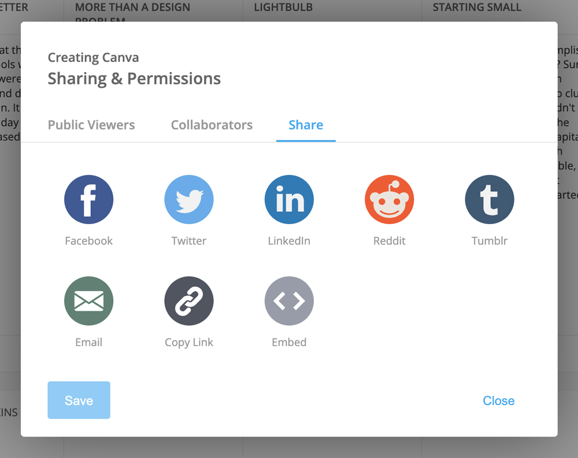Click the Reddit text label

click(389, 241)
